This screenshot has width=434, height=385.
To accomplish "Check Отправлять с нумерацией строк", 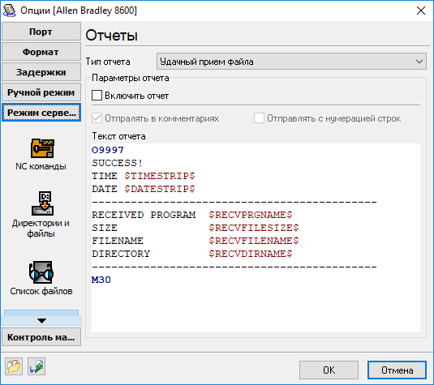I will (x=259, y=118).
